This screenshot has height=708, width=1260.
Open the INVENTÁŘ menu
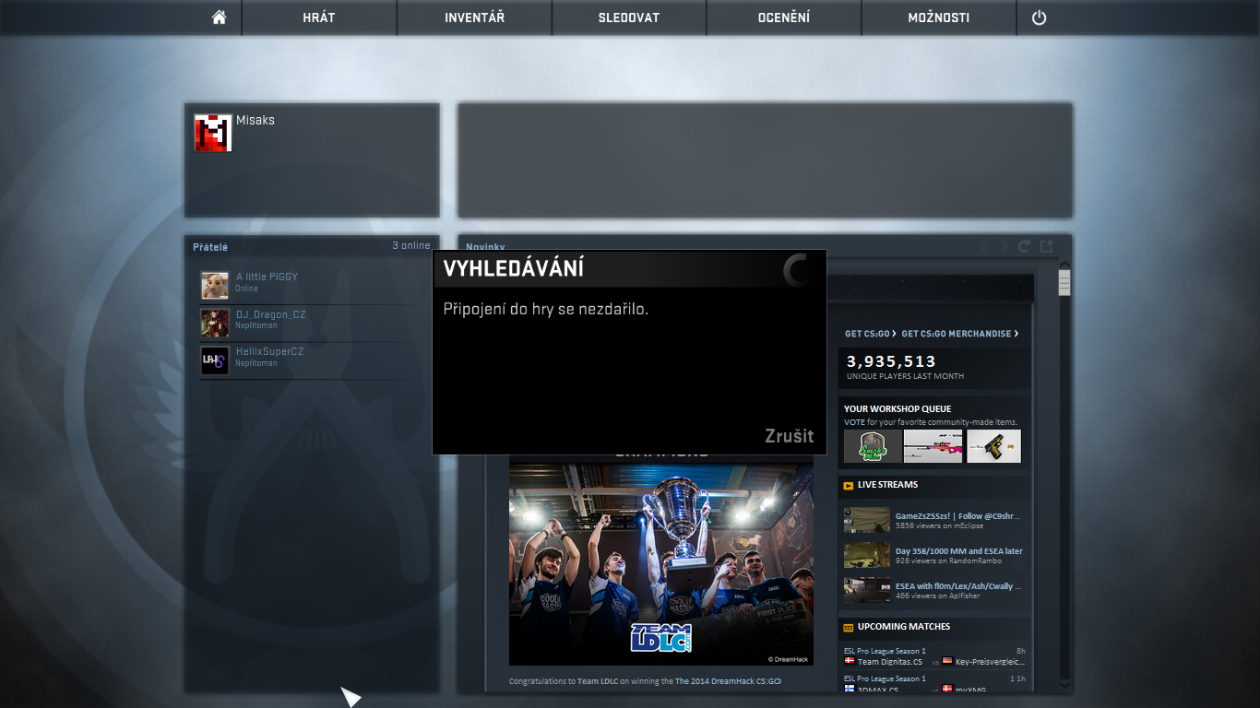click(x=474, y=18)
